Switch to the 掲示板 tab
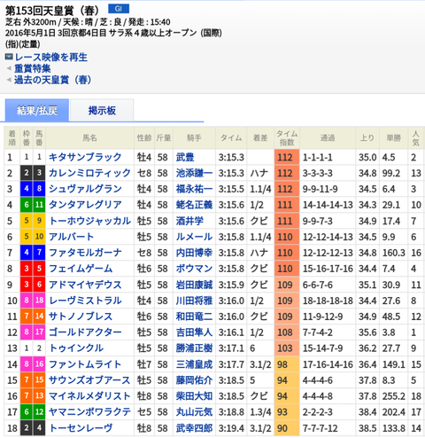 click(102, 110)
